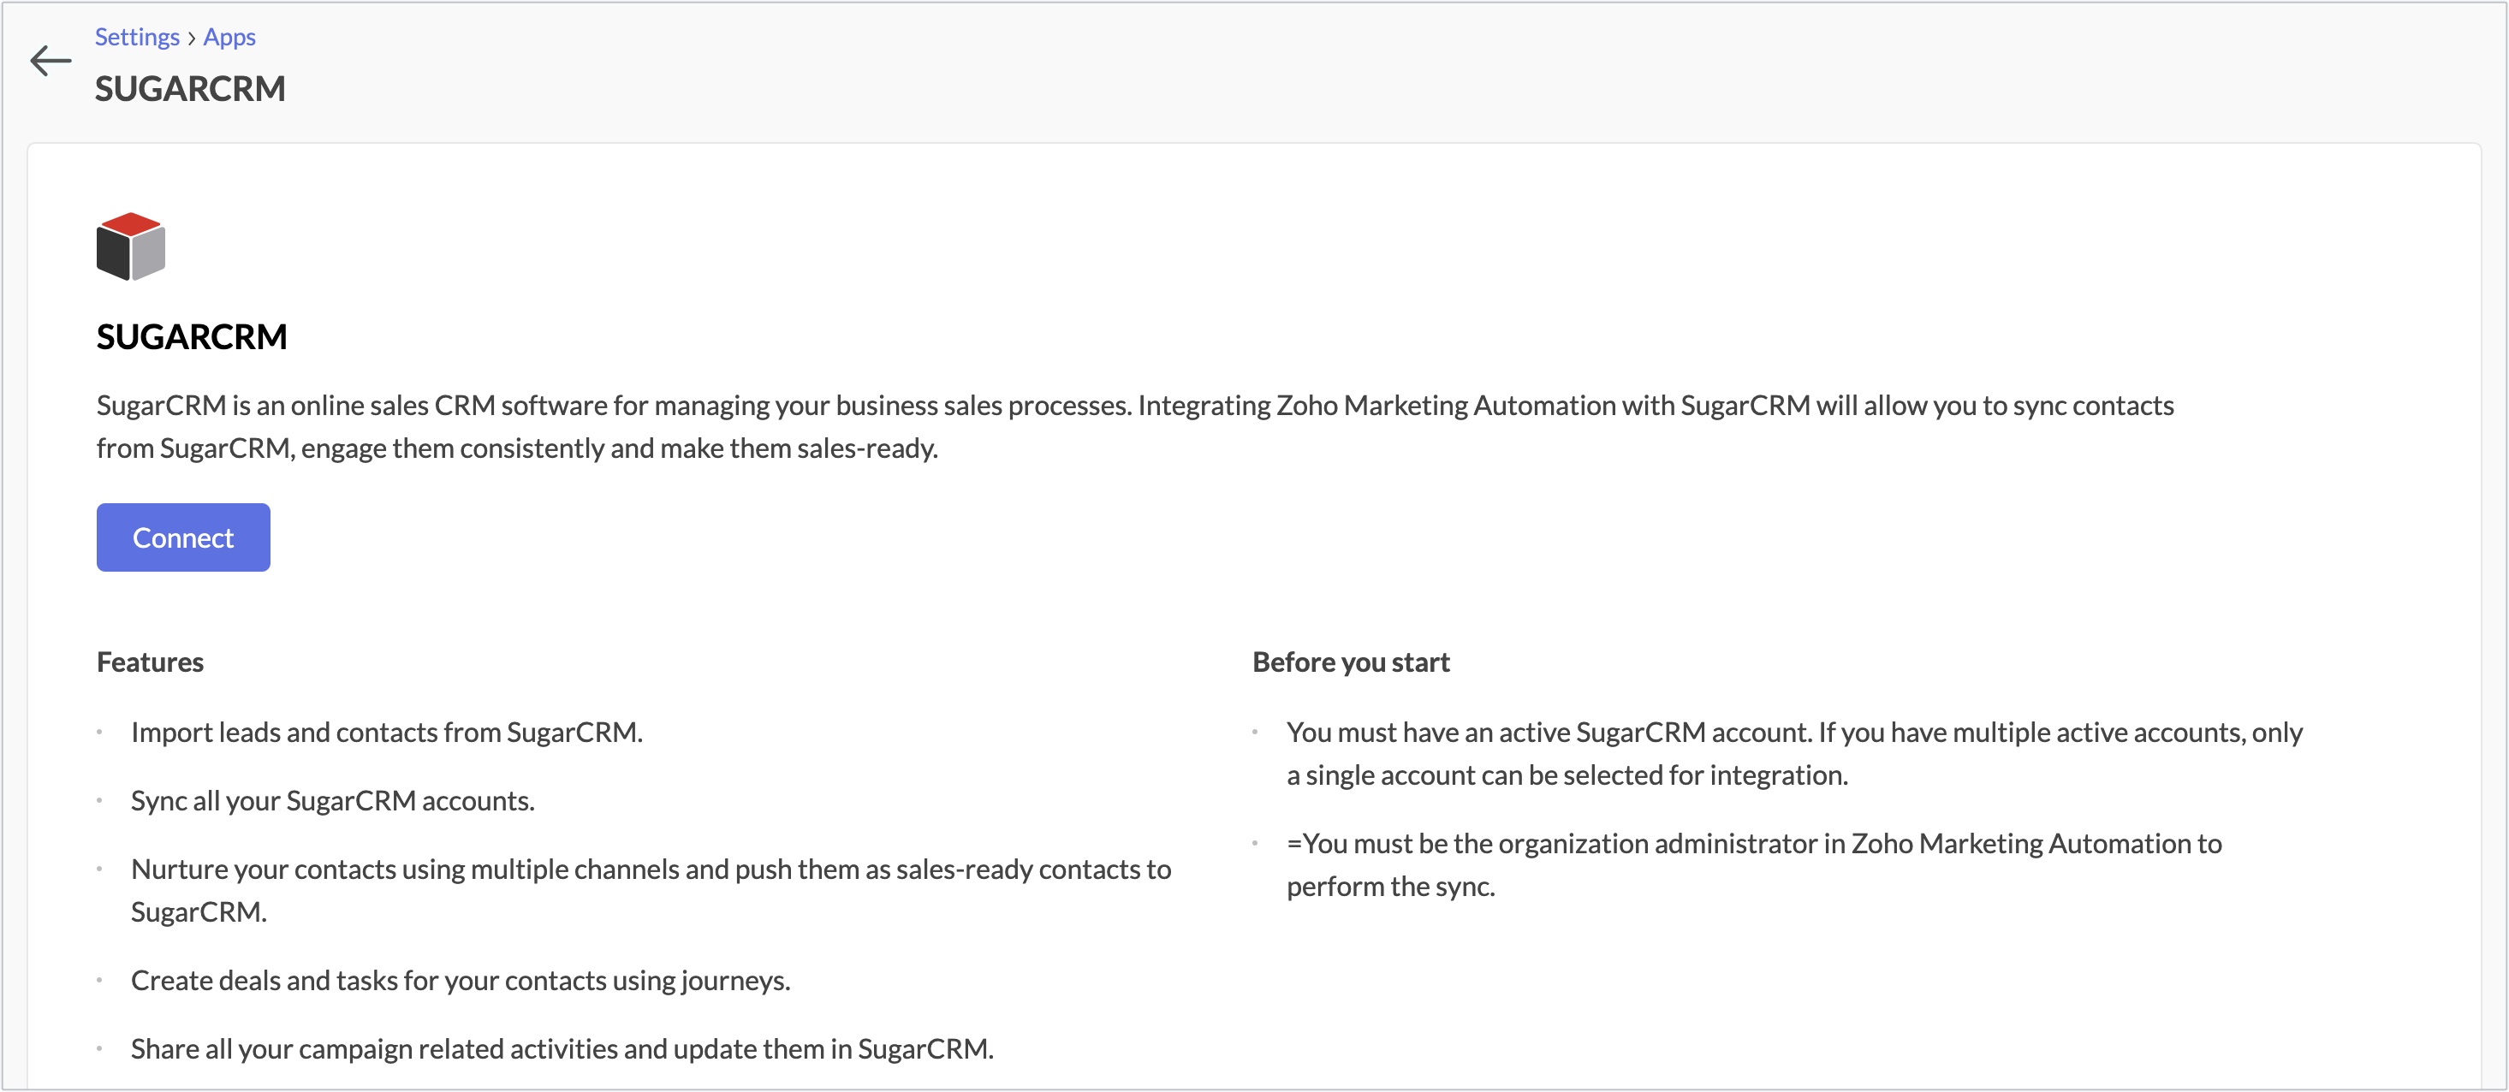2509x1092 pixels.
Task: Select the Features section heading
Action: (x=149, y=662)
